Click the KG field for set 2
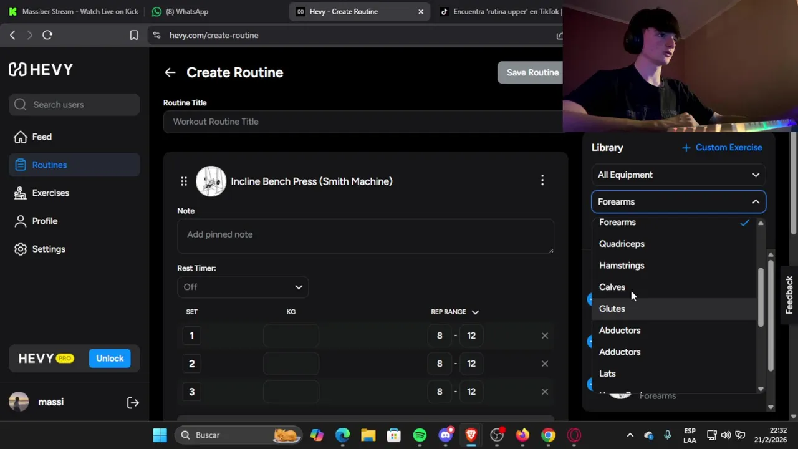Screen dimensions: 798x449 coord(291,364)
